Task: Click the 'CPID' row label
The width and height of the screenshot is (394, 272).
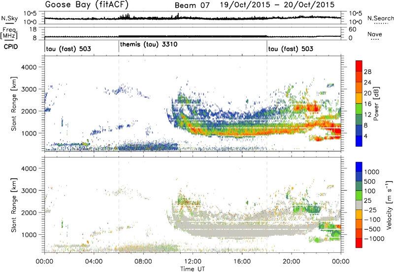Action: click(x=11, y=47)
